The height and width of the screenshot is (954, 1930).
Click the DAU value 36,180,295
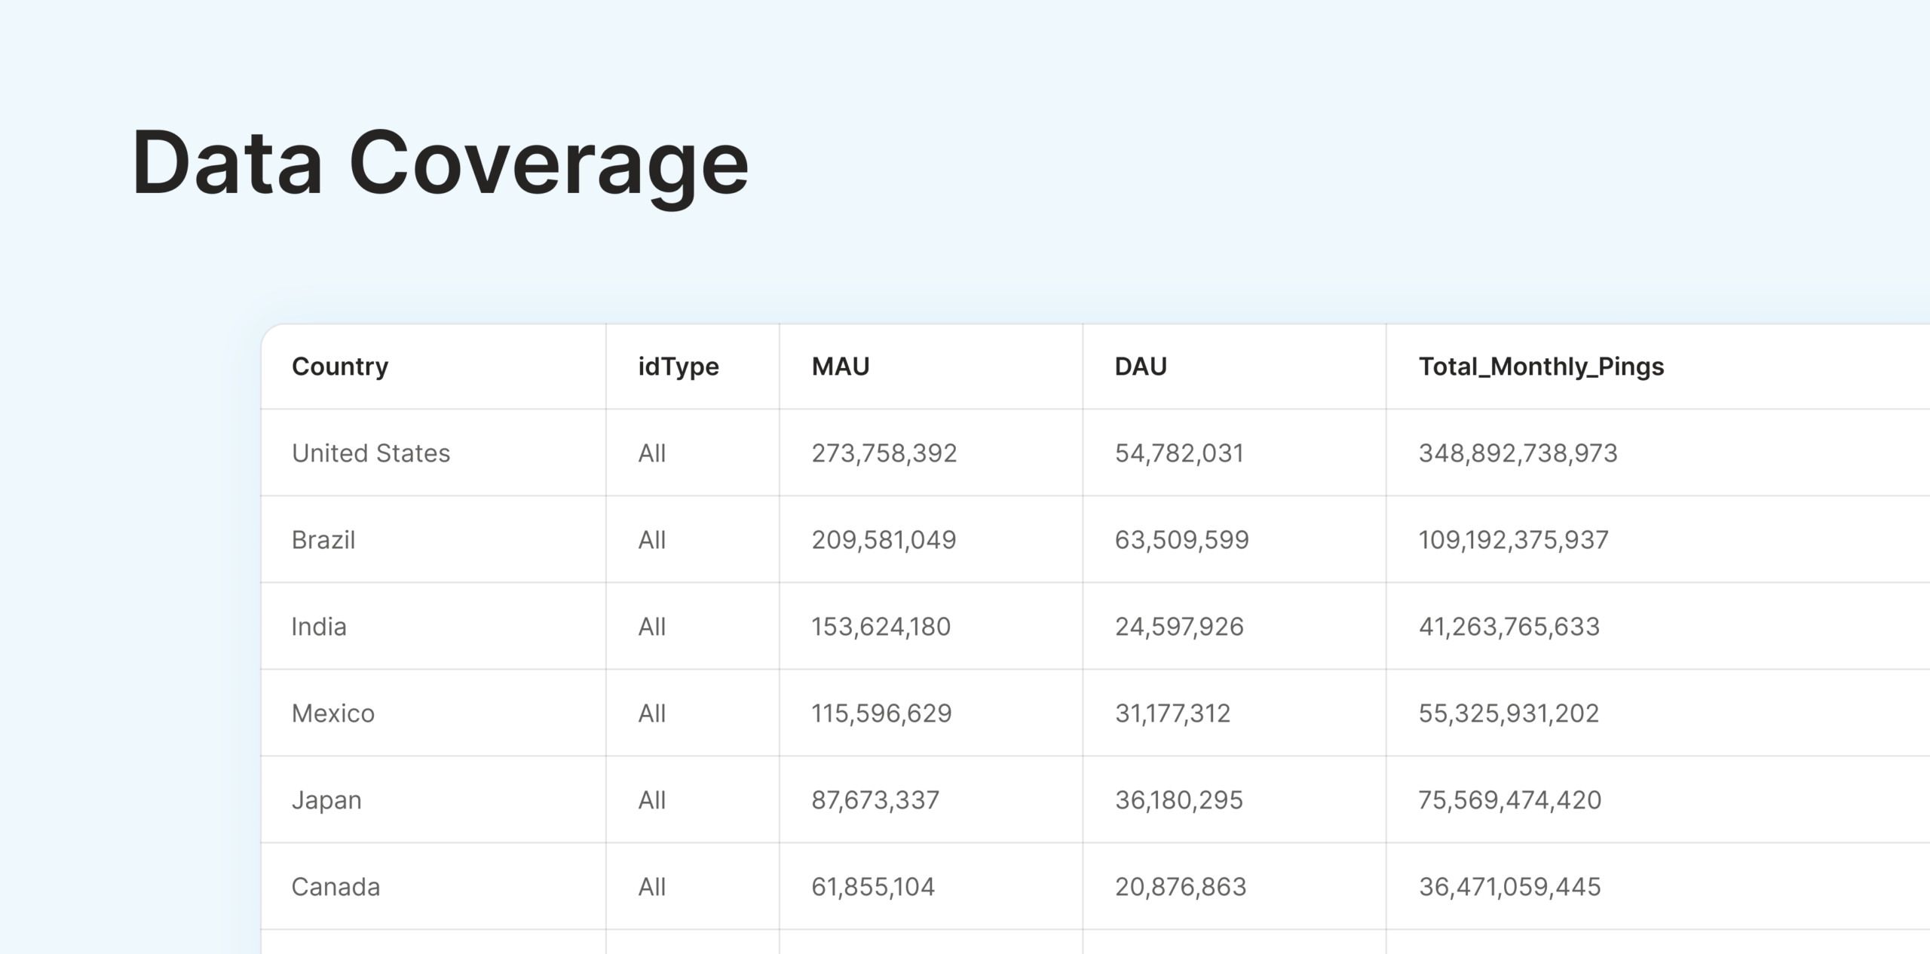point(1179,800)
